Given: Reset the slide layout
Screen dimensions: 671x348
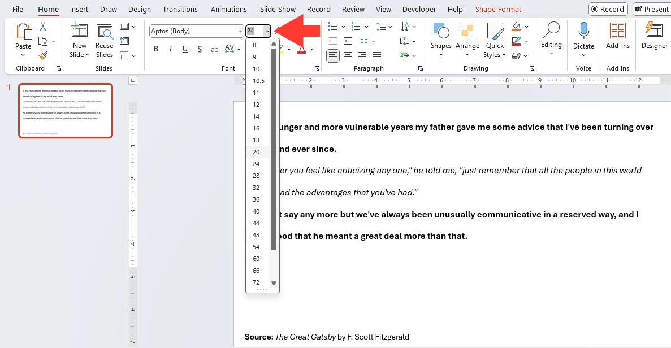Looking at the screenshot, I should click(x=124, y=41).
